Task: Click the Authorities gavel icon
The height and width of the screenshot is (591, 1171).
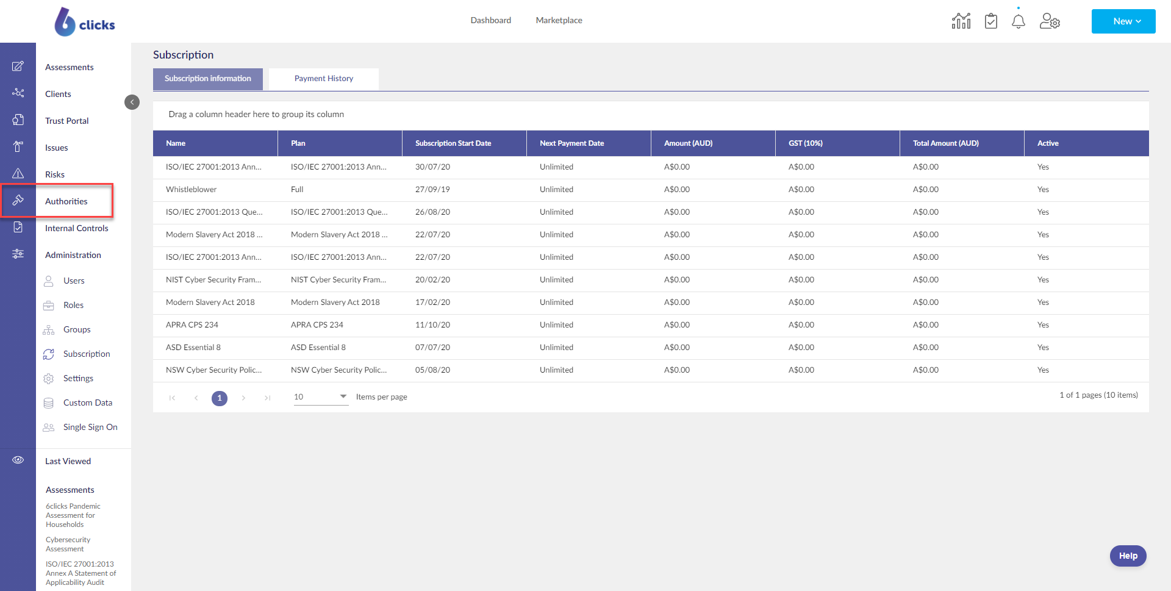Action: click(18, 200)
